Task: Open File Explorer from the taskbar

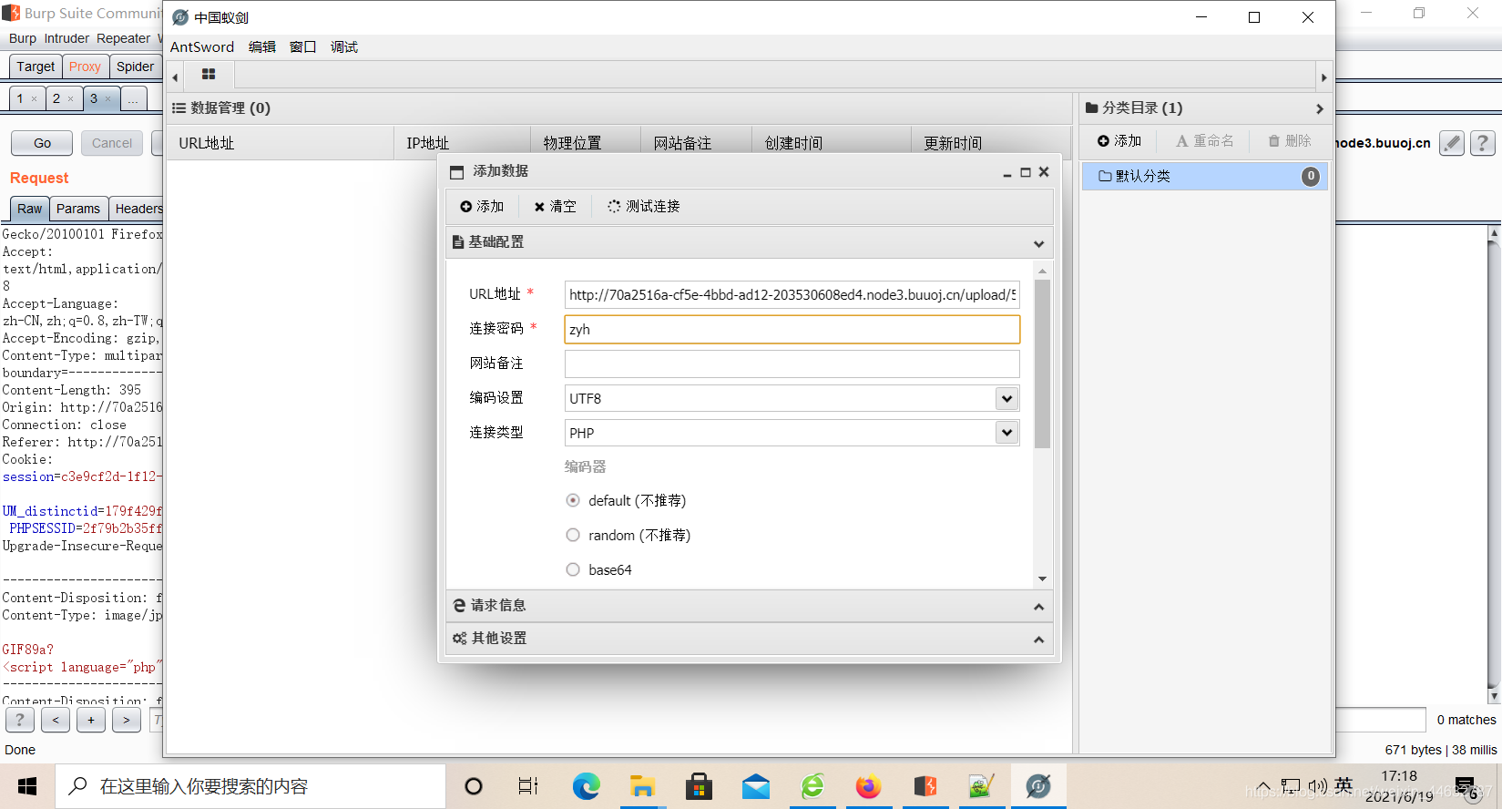Action: [x=642, y=786]
